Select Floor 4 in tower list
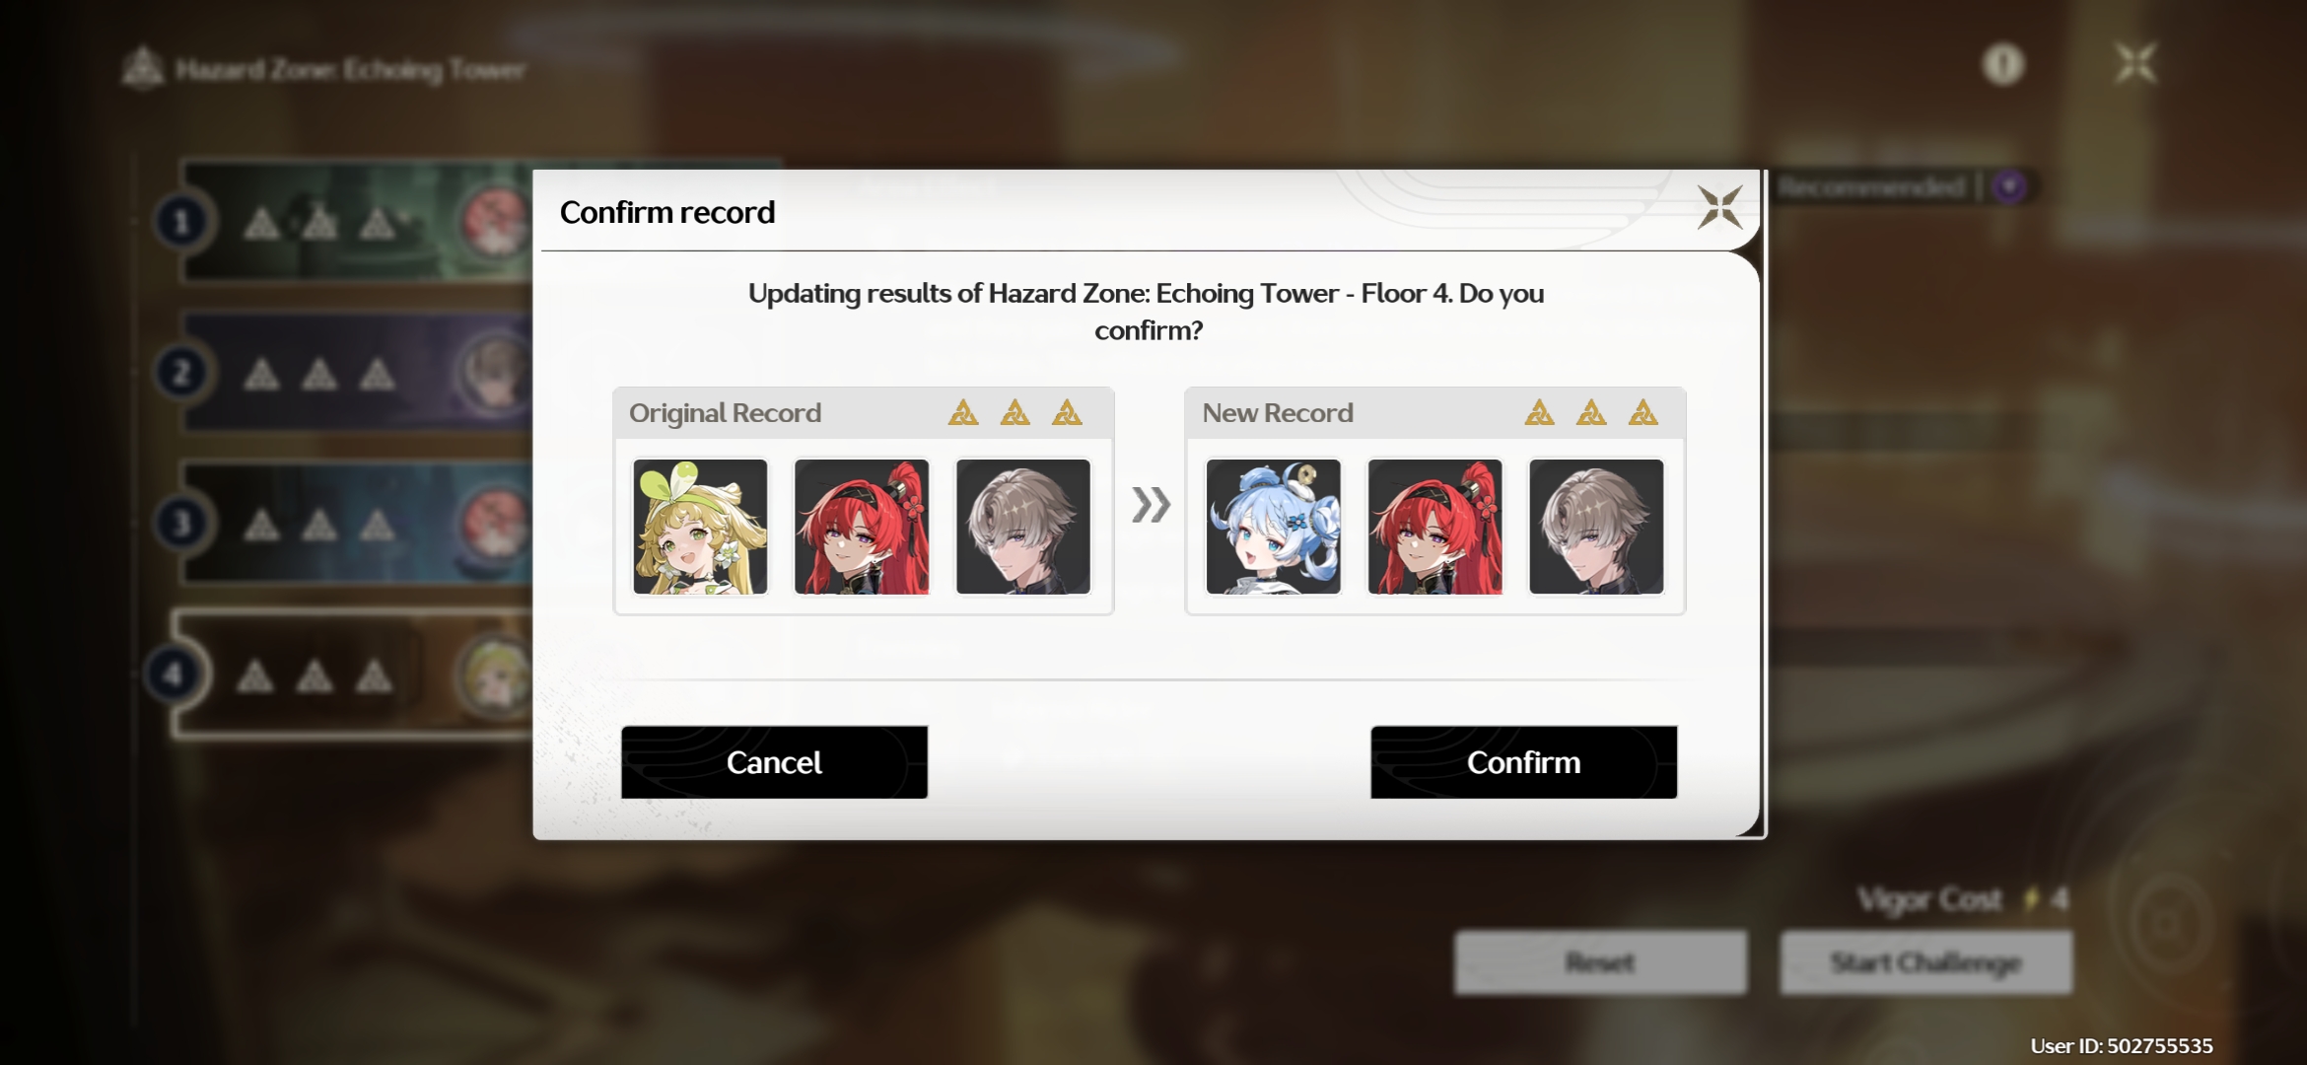The image size is (2307, 1065). pos(355,674)
